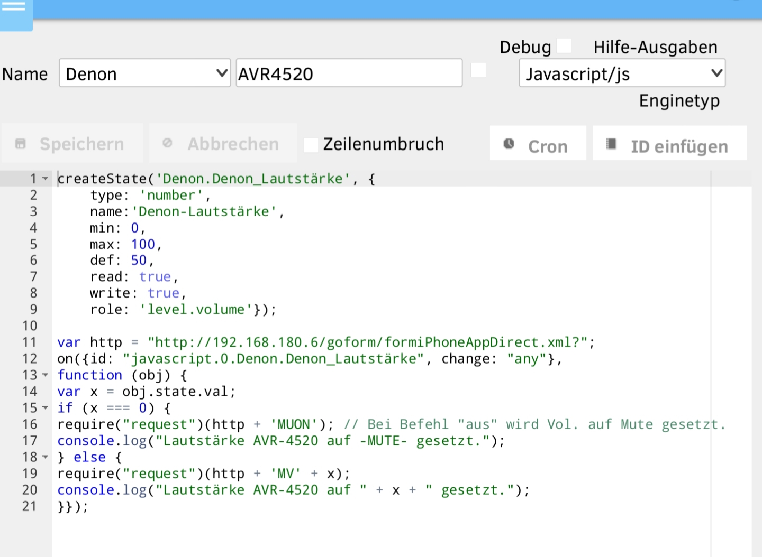Click line number 21 in the gutter
Image resolution: width=762 pixels, height=557 pixels.
[x=30, y=506]
